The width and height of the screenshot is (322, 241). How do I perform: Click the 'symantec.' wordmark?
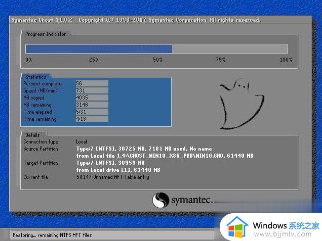click(x=192, y=200)
